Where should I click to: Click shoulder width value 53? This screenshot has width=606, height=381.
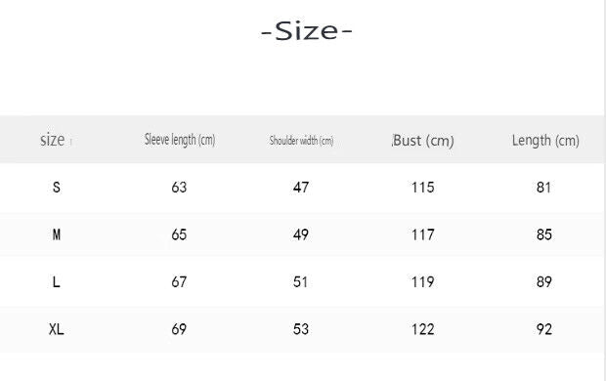(301, 329)
